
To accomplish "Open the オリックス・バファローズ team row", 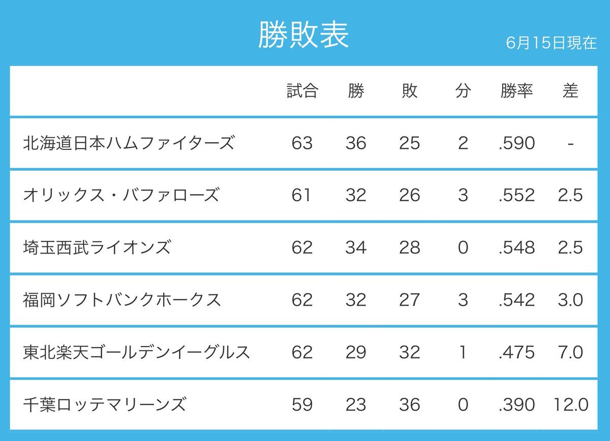I will 304,195.
